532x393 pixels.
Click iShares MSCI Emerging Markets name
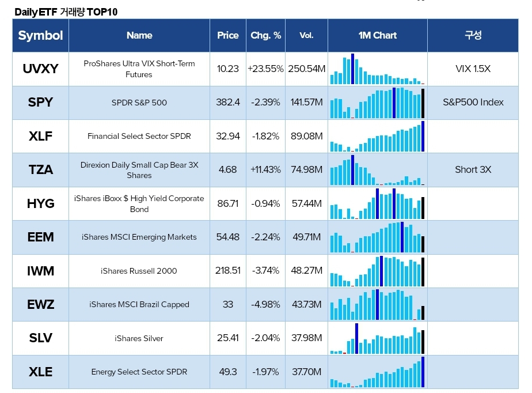click(x=139, y=237)
